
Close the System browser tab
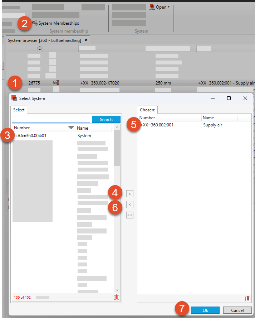click(x=86, y=40)
